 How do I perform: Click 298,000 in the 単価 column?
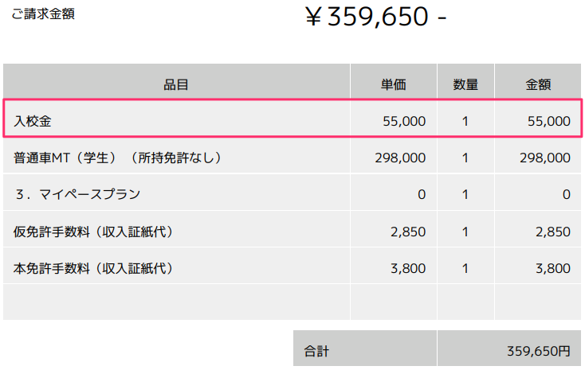coord(400,158)
